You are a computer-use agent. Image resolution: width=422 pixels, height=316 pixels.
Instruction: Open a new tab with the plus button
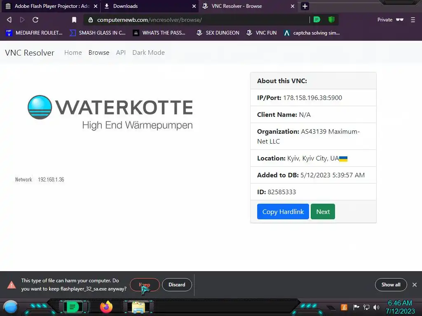pyautogui.click(x=305, y=6)
